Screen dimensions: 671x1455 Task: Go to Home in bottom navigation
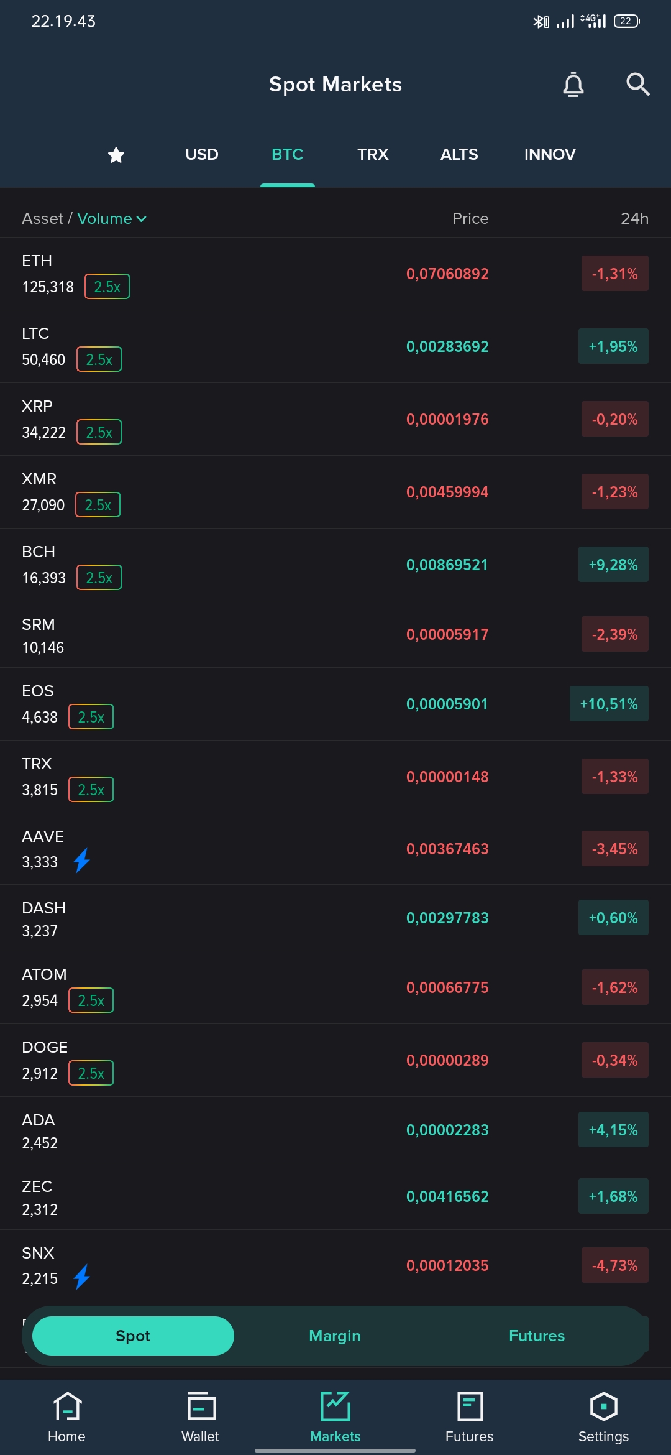tap(66, 1417)
